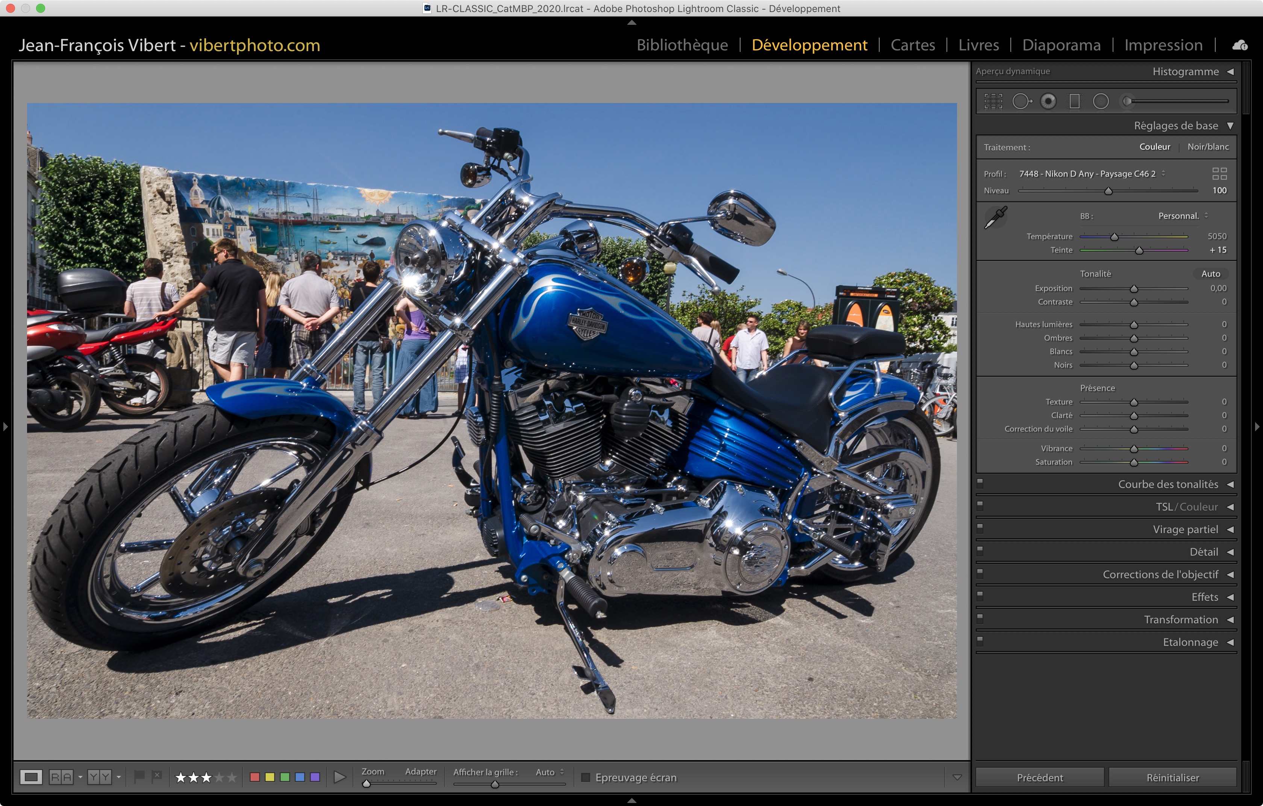This screenshot has height=806, width=1263.
Task: Open the Cartes module
Action: (913, 45)
